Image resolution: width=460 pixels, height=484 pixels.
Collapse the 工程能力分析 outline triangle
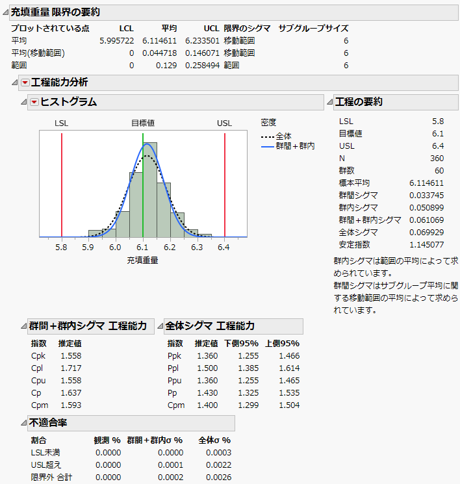click(x=14, y=83)
